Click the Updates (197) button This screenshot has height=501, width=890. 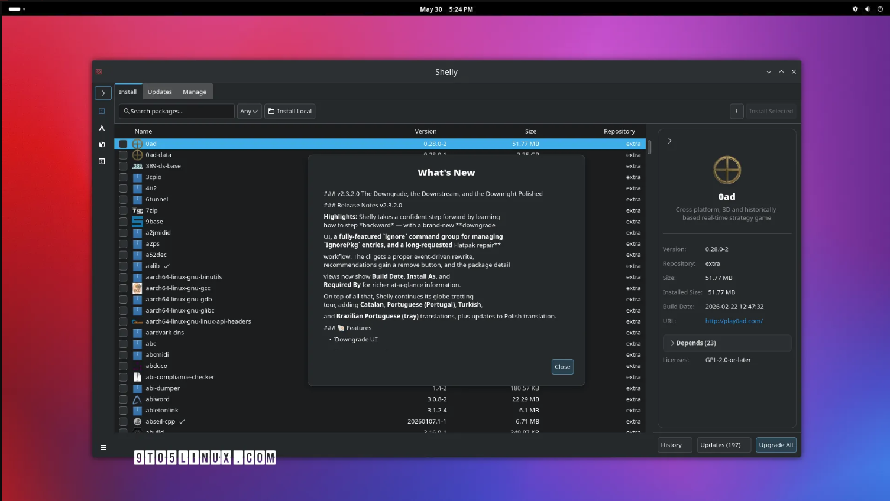pyautogui.click(x=724, y=445)
